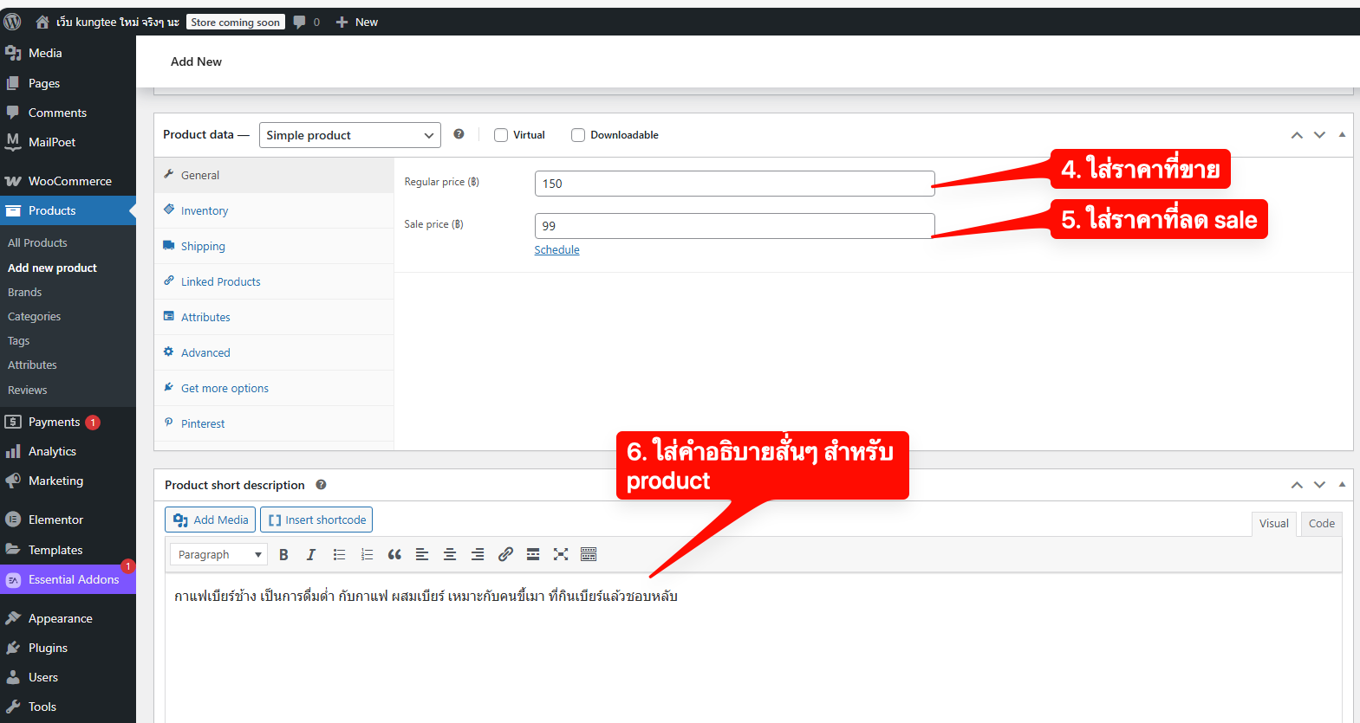Open the Simple product type dropdown

[x=349, y=135]
